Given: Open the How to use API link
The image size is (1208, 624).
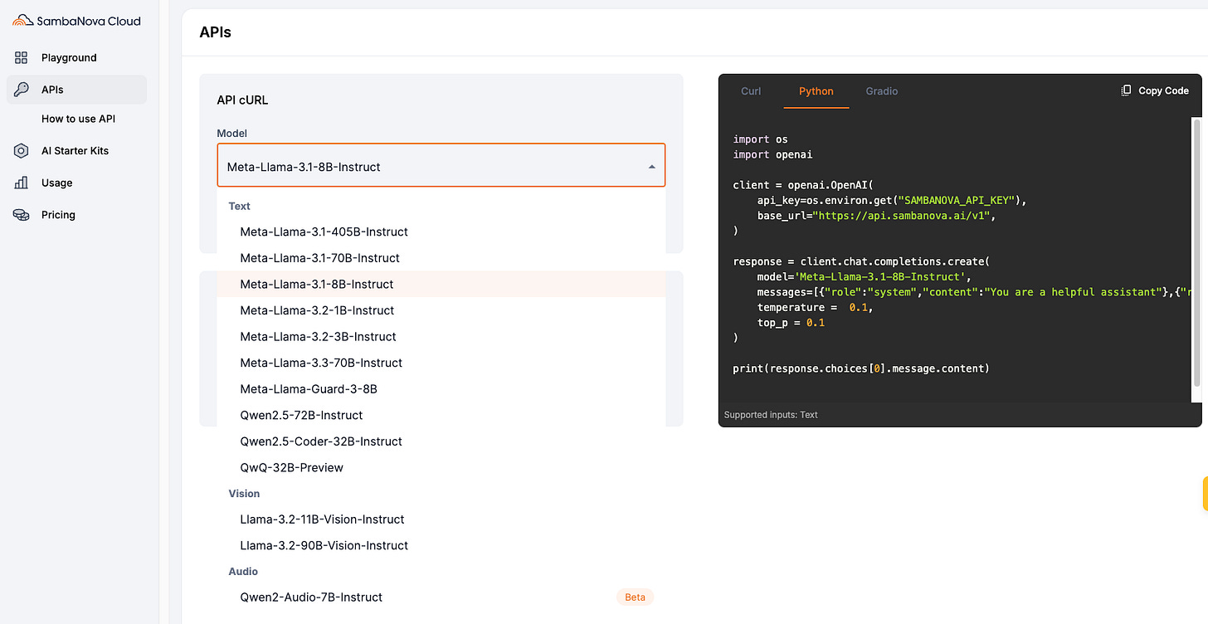Looking at the screenshot, I should click(x=78, y=119).
